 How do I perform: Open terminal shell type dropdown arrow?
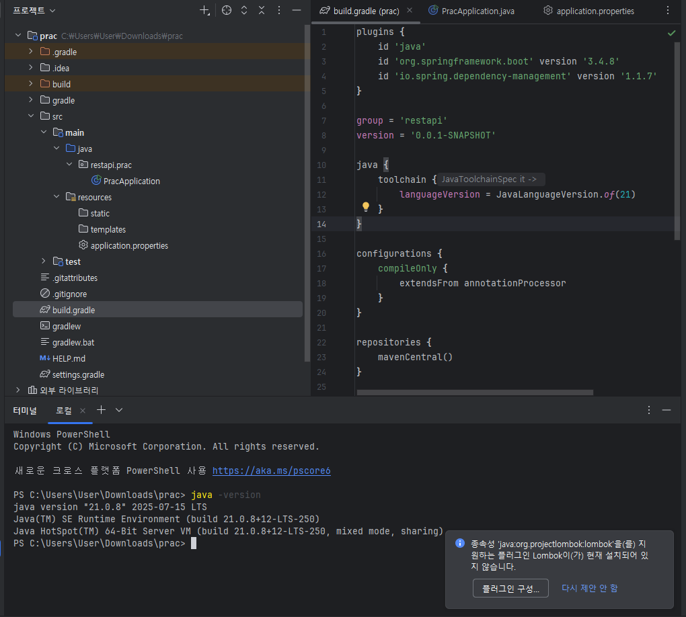pyautogui.click(x=119, y=410)
